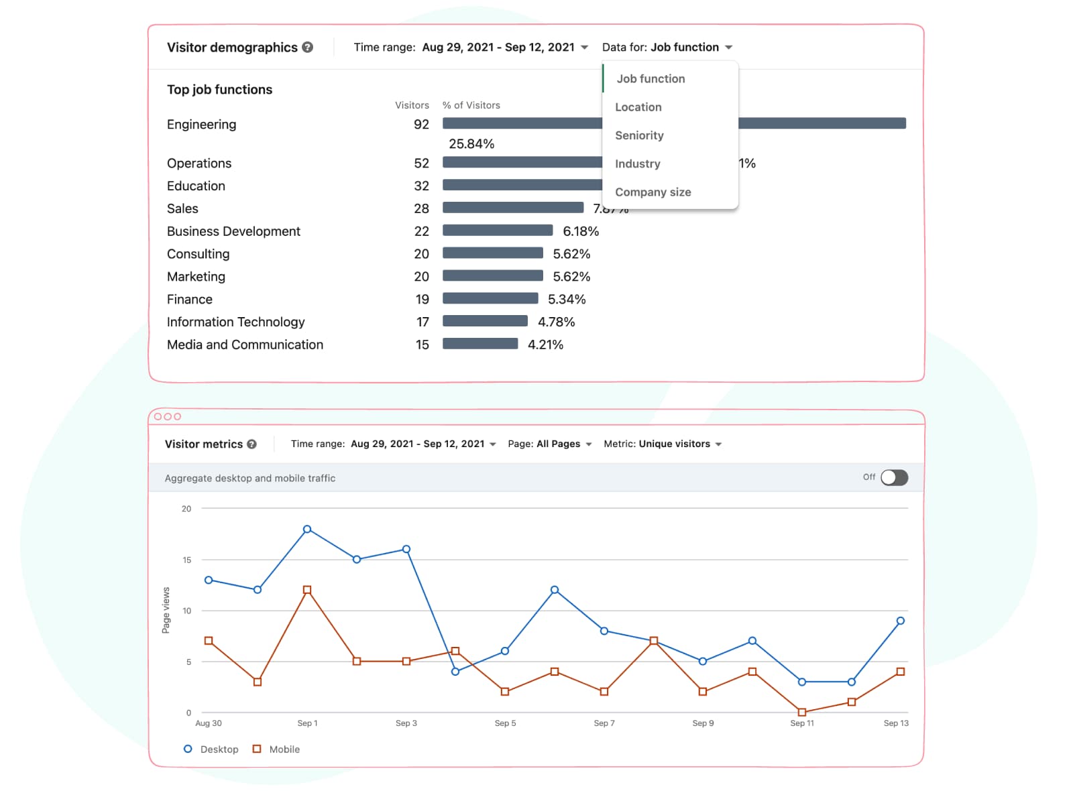Click the Desktop legend marker

tap(188, 749)
